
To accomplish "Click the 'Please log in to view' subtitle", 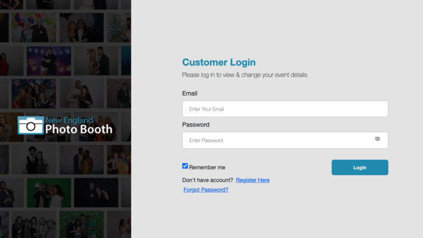I will tap(244, 75).
